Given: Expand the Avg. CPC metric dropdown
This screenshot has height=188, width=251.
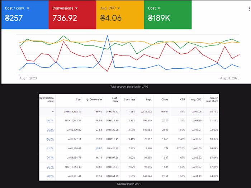Looking at the screenshot, I should click(119, 8).
